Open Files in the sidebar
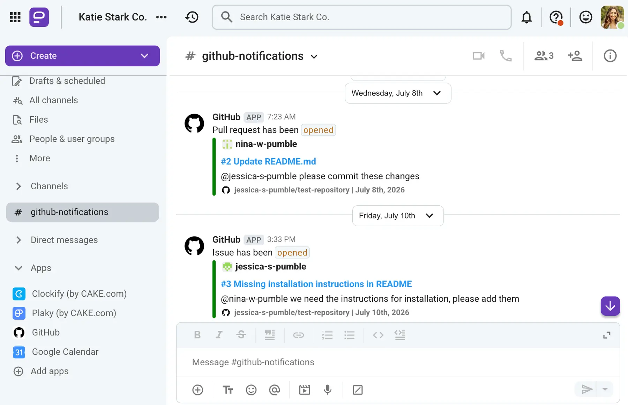Viewport: 628px width, 405px height. (x=38, y=120)
